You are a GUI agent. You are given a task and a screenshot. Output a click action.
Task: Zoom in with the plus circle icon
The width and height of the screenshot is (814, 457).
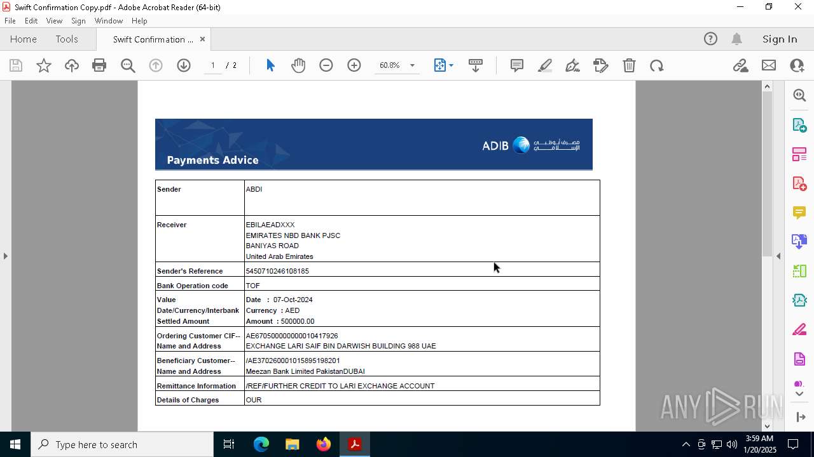pyautogui.click(x=354, y=65)
